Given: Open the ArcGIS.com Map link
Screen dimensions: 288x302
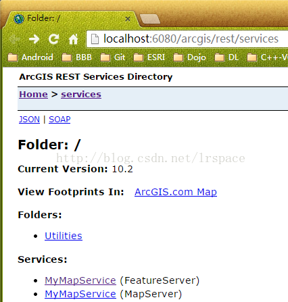Looking at the screenshot, I should coord(176,192).
